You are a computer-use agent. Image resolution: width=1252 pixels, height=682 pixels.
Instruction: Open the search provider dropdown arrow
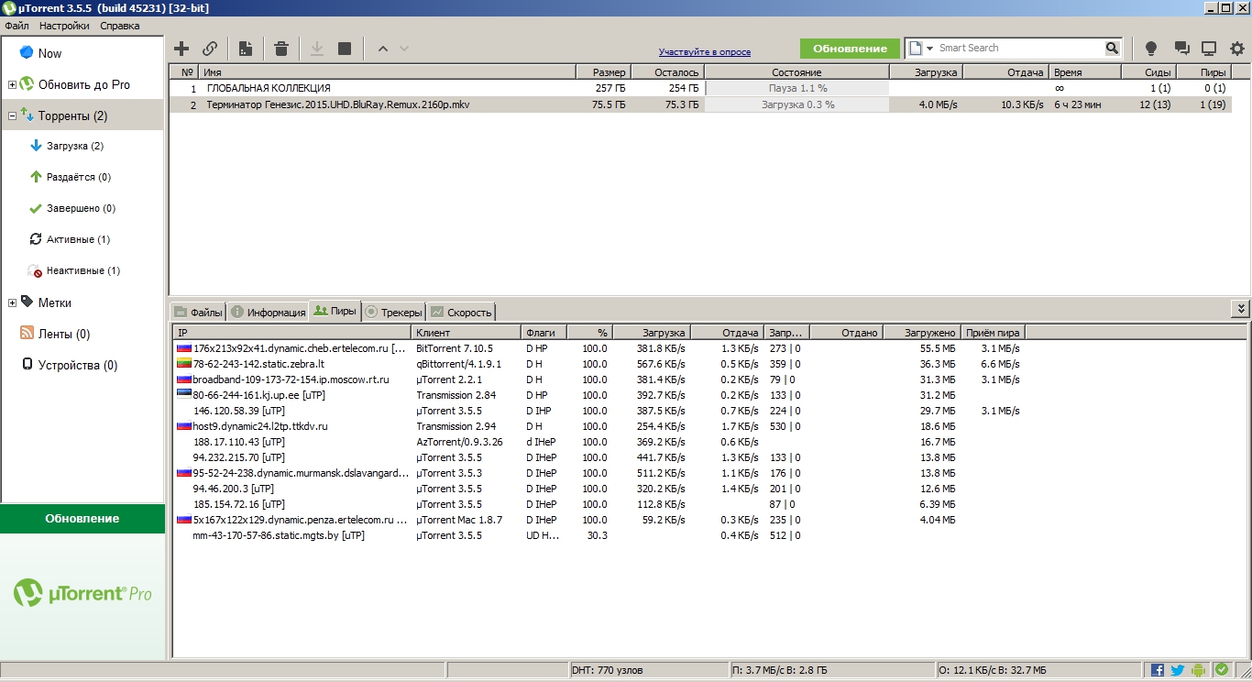point(930,49)
